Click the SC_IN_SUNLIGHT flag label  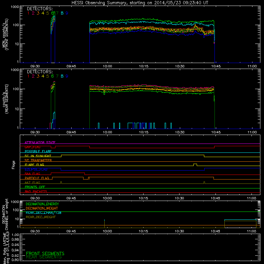pos(38,156)
